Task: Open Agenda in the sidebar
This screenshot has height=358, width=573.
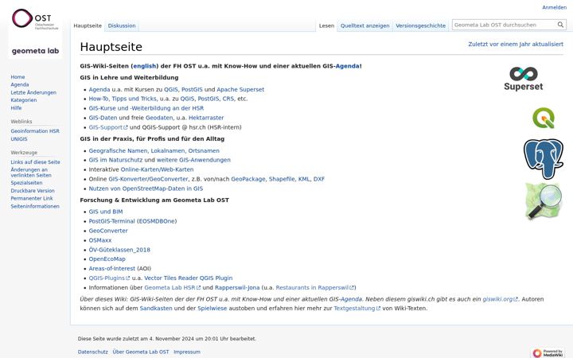Action: pos(20,84)
